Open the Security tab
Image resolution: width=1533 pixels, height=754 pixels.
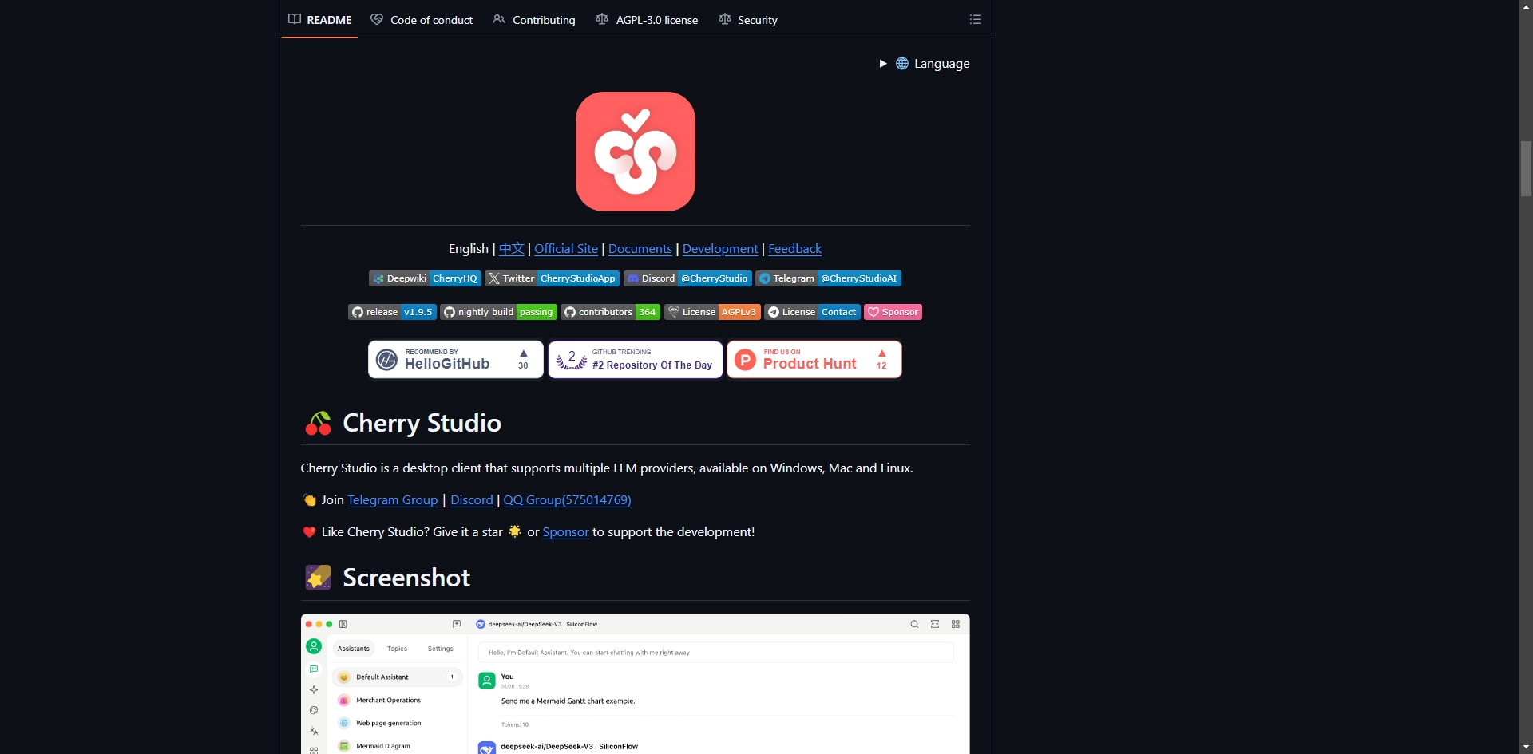(748, 19)
